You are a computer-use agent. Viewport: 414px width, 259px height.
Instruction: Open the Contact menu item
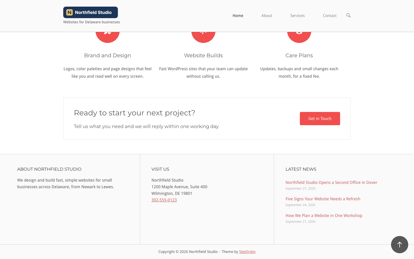pos(330,16)
